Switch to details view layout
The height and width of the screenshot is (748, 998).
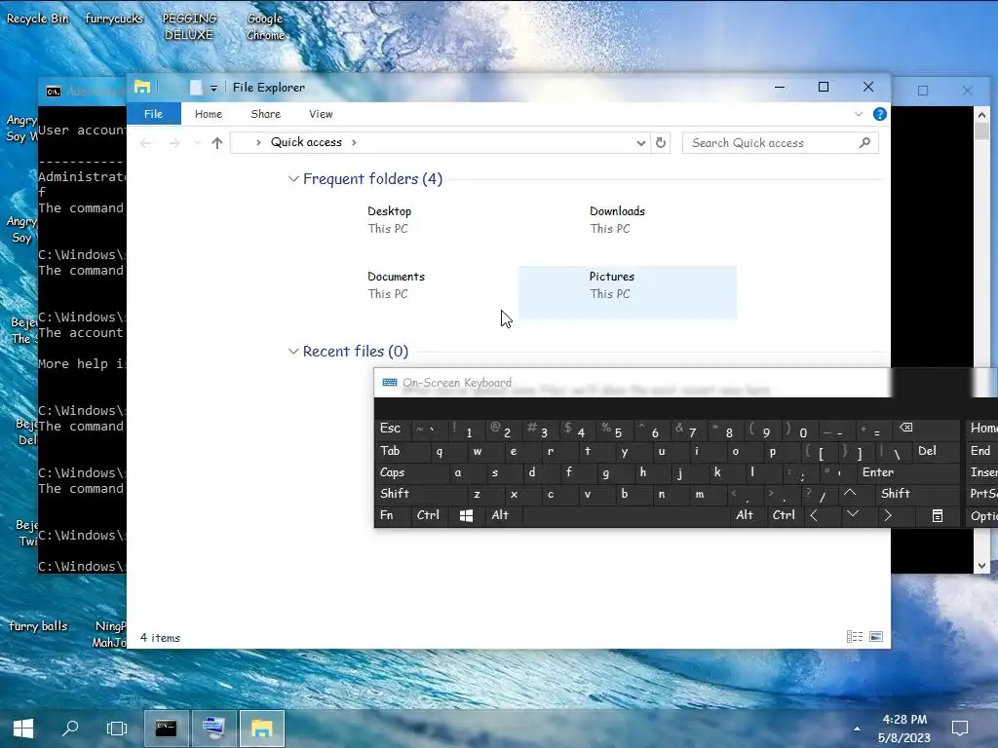[855, 637]
